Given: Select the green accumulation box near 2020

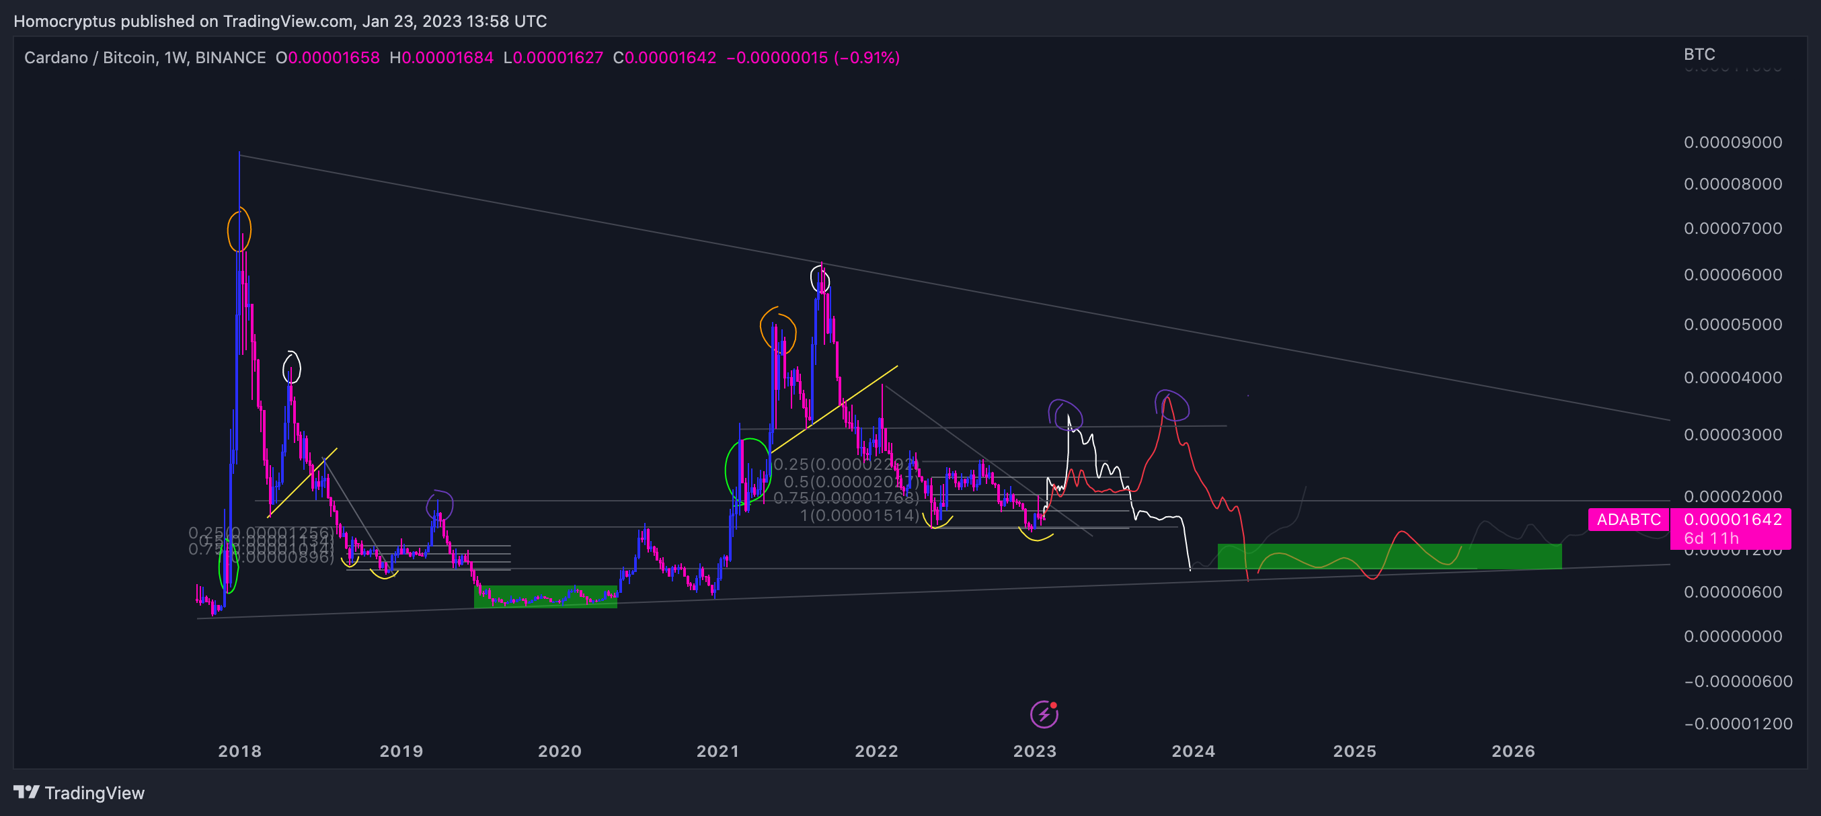Looking at the screenshot, I should pyautogui.click(x=545, y=596).
